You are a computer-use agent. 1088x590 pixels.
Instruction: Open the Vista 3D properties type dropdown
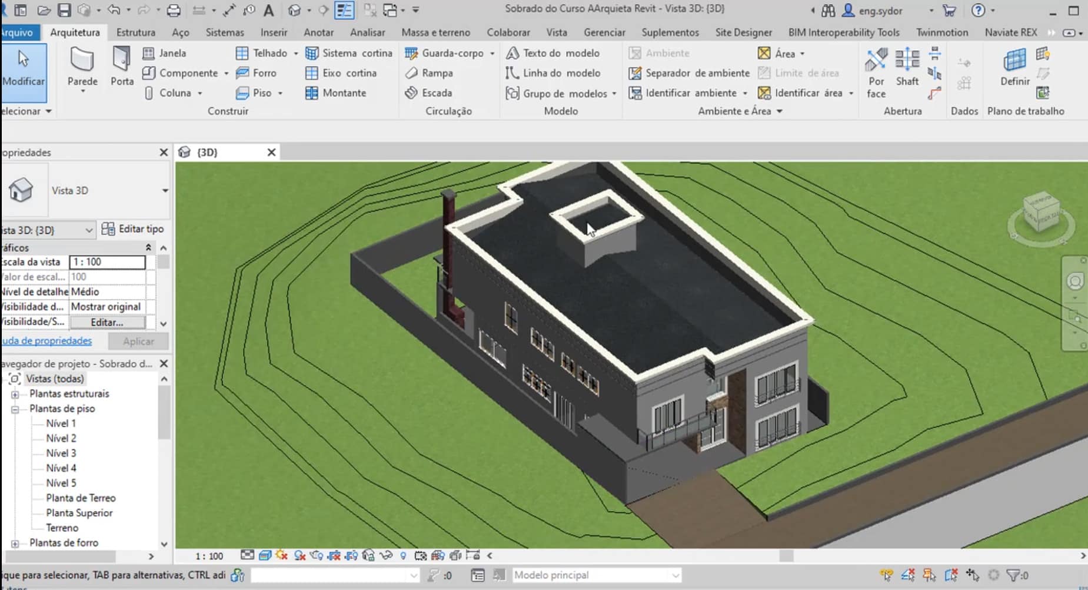(165, 190)
